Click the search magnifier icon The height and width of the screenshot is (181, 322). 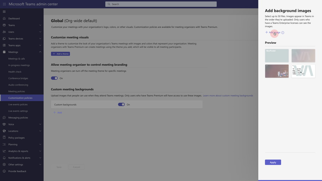point(109,4)
